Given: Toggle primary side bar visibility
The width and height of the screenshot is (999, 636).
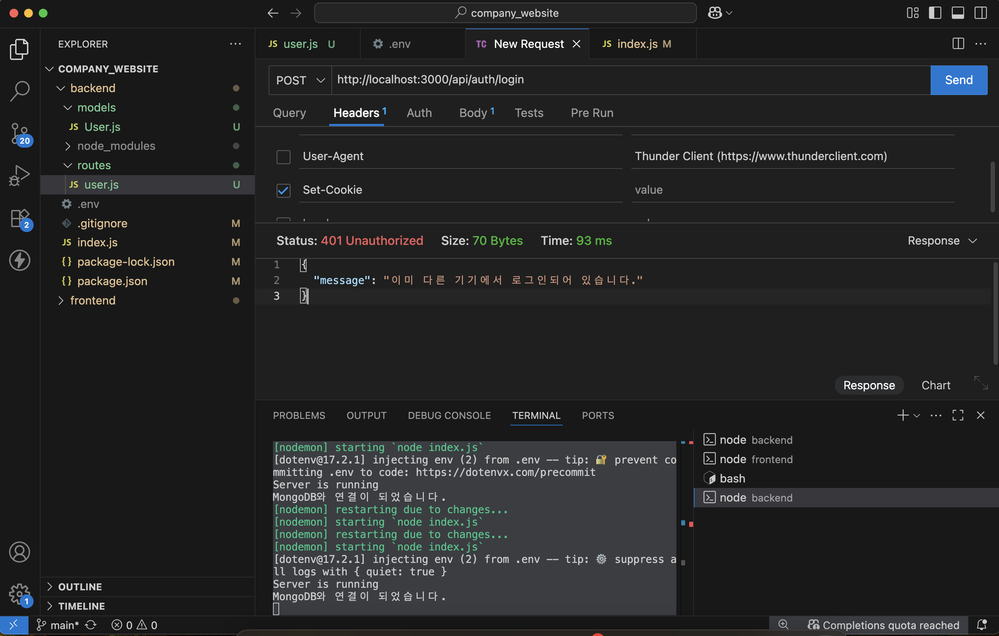Looking at the screenshot, I should point(935,13).
